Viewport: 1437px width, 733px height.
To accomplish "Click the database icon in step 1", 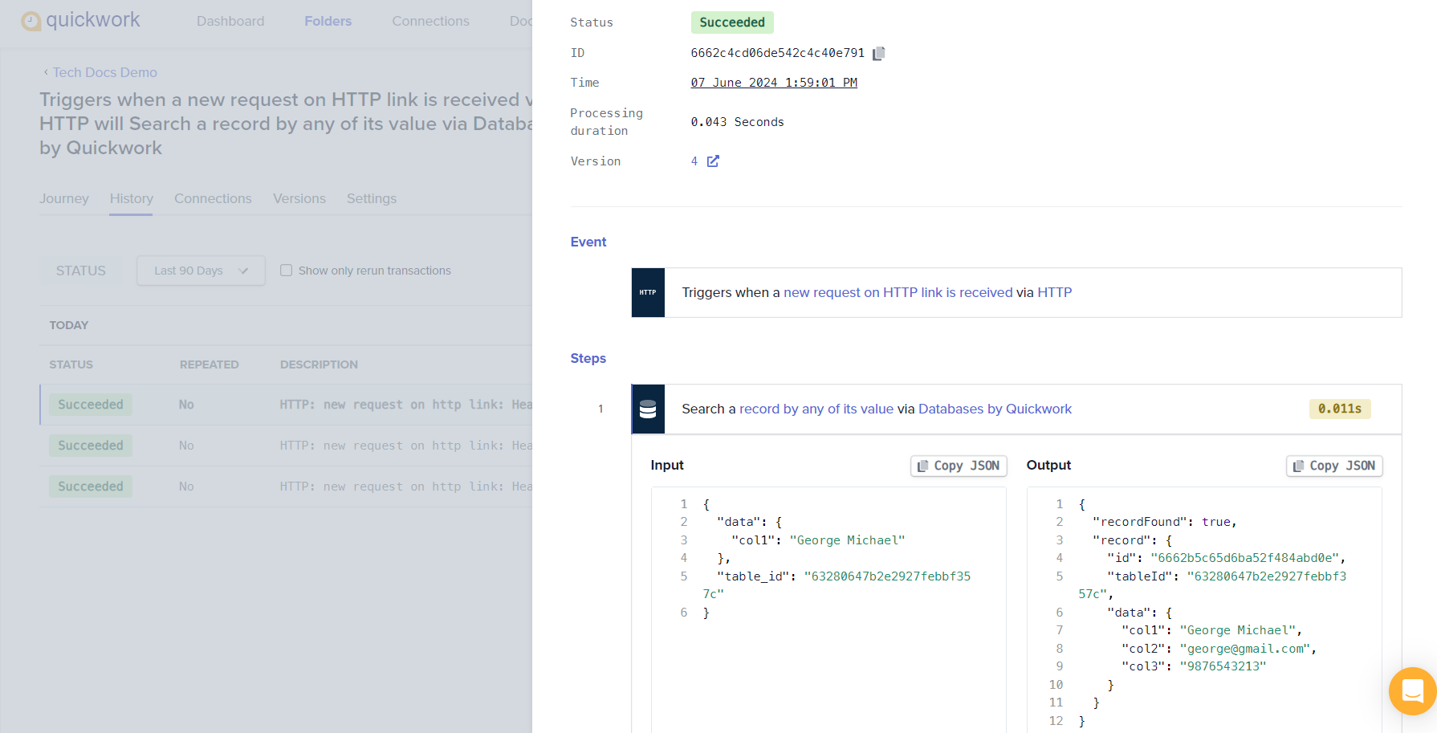I will [648, 409].
